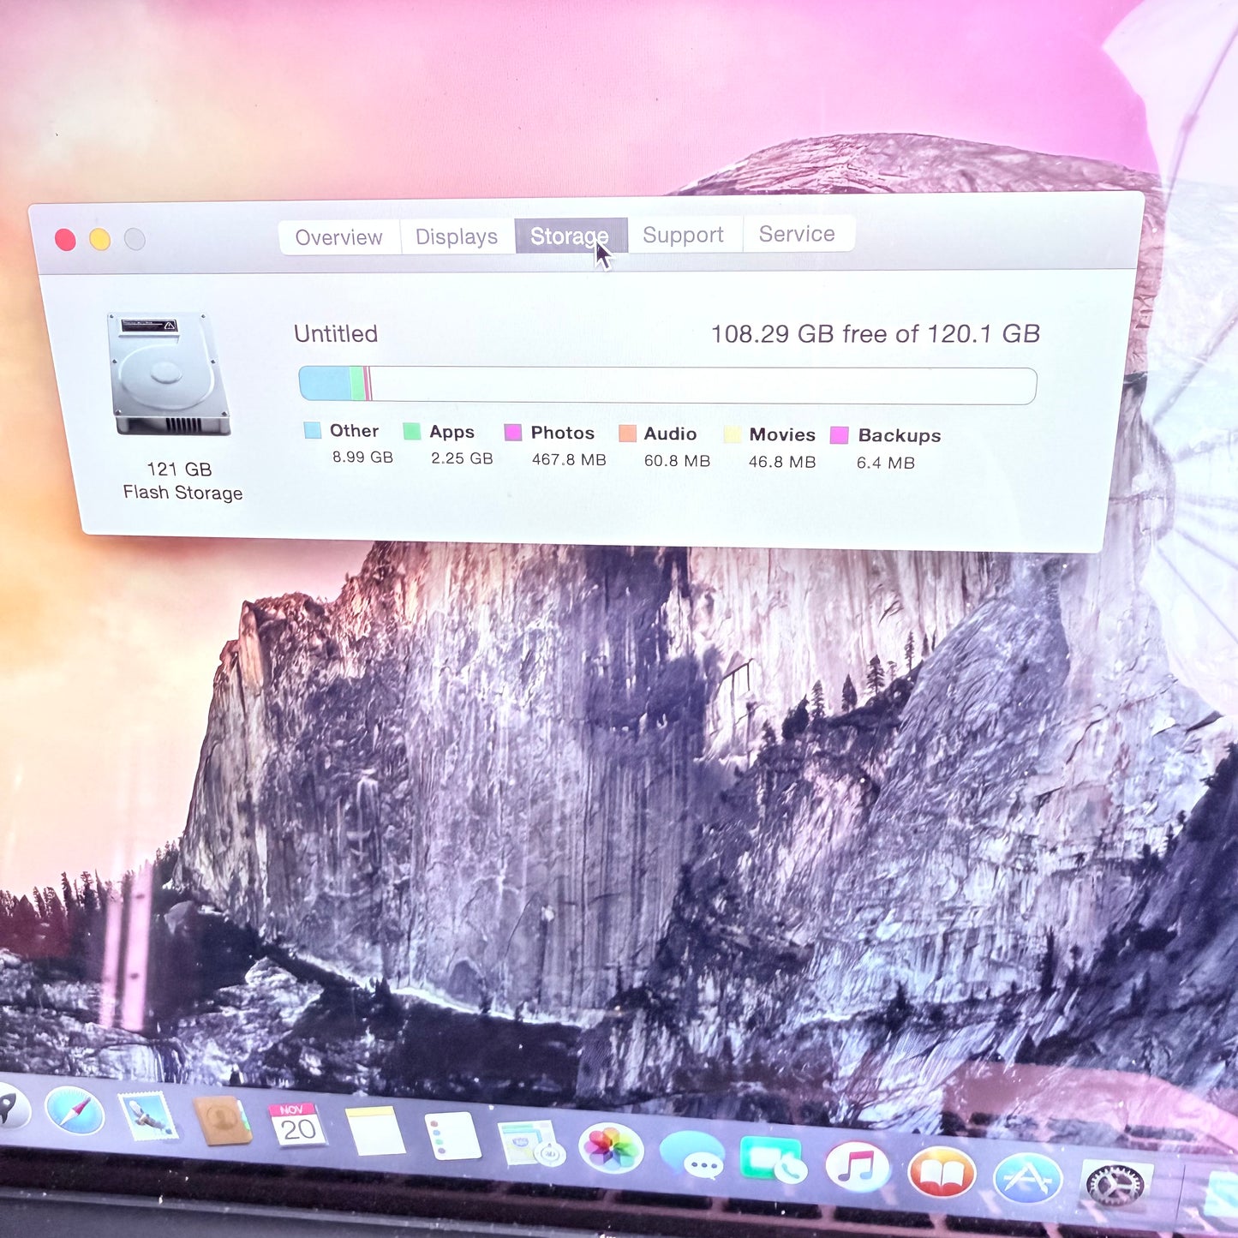Open Safari from the dock
Image resolution: width=1238 pixels, height=1238 pixels.
(75, 1110)
